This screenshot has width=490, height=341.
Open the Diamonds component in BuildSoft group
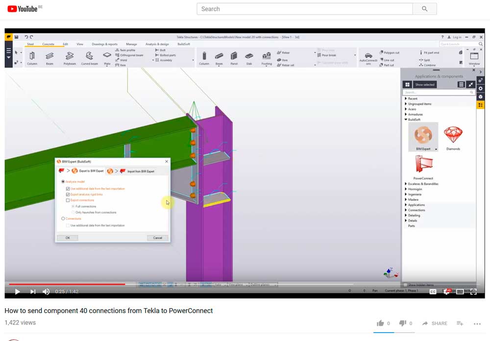(453, 136)
